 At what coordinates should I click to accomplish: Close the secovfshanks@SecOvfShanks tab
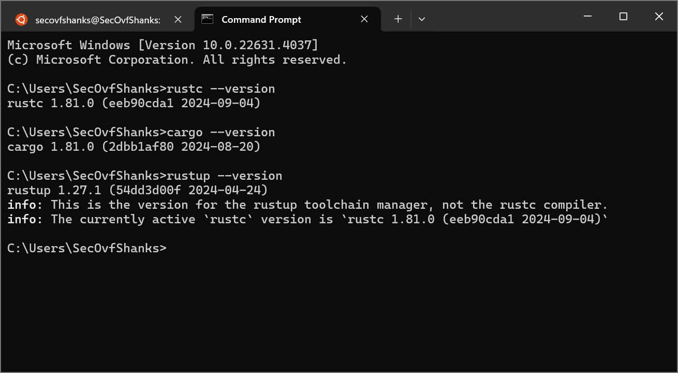pyautogui.click(x=178, y=19)
